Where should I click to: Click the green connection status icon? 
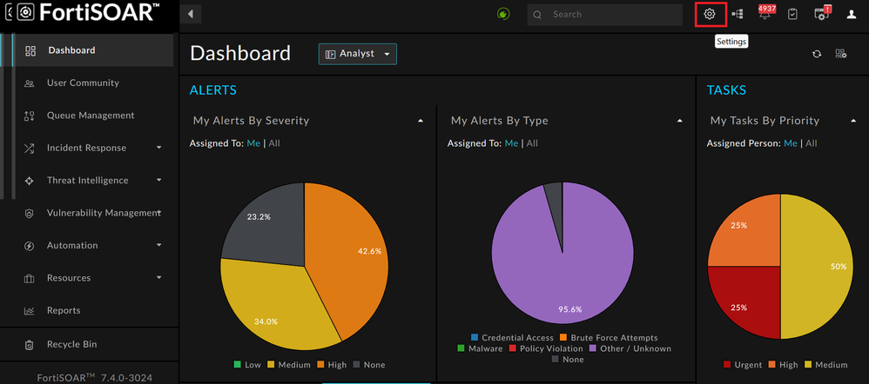pyautogui.click(x=503, y=15)
